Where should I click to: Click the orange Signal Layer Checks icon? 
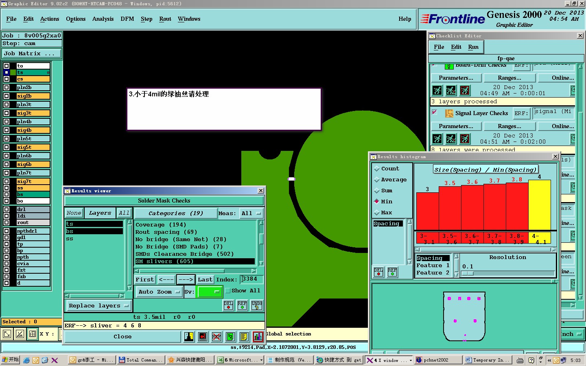point(449,113)
